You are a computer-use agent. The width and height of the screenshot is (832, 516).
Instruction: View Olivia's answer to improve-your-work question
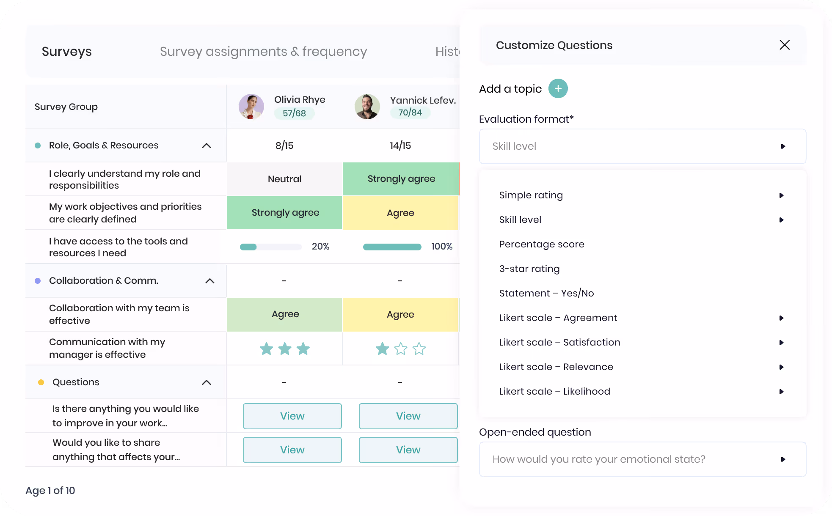click(x=292, y=416)
